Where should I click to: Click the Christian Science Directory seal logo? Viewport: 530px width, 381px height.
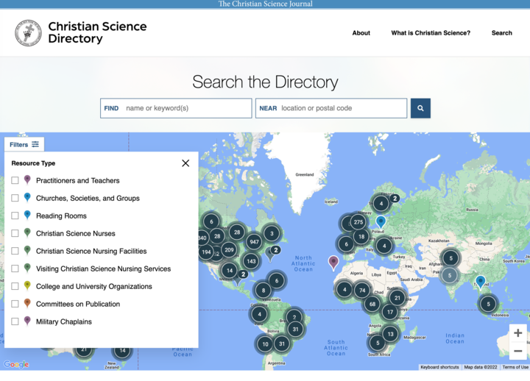[29, 33]
